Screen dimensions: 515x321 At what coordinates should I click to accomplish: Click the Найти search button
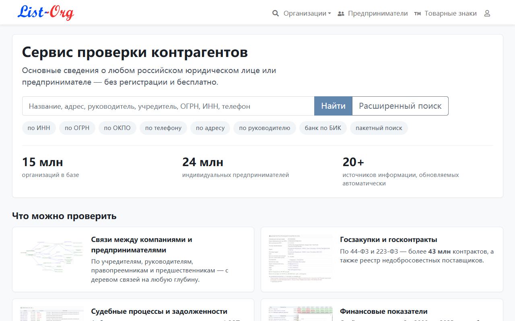click(x=333, y=106)
